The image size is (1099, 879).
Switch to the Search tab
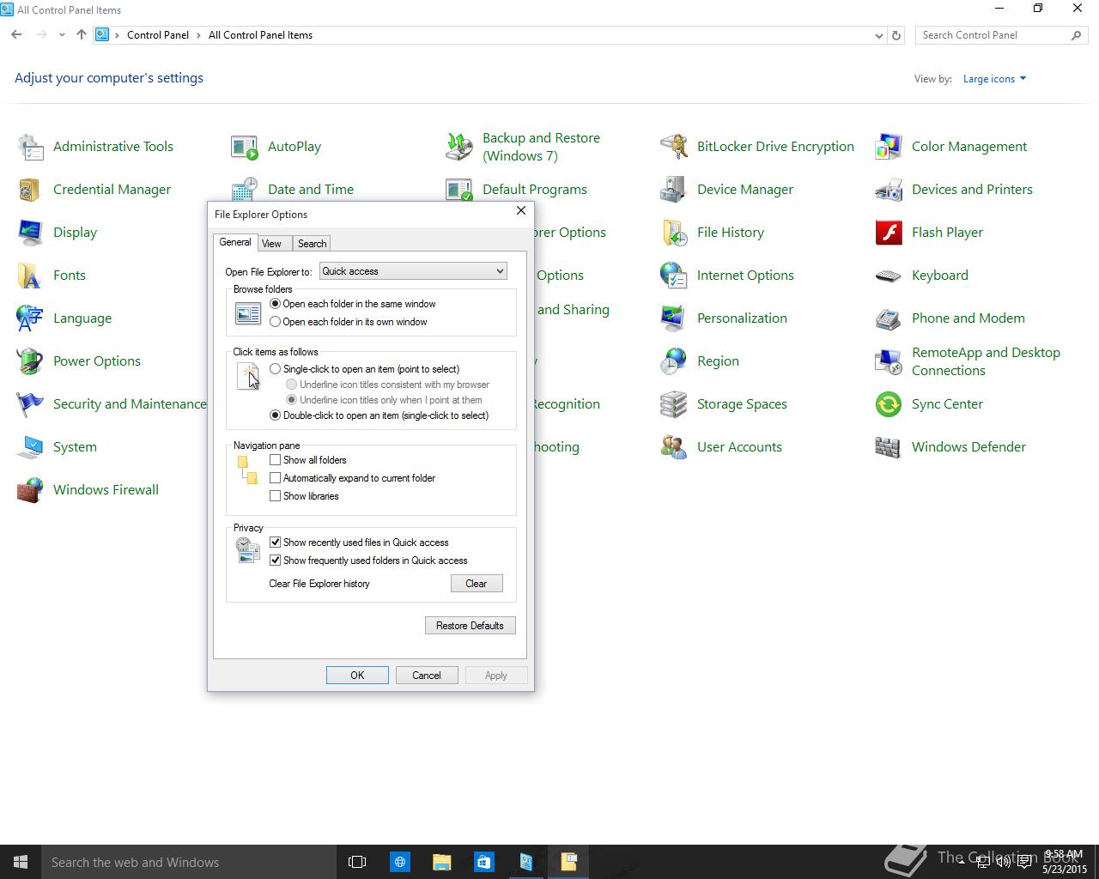[x=312, y=244]
